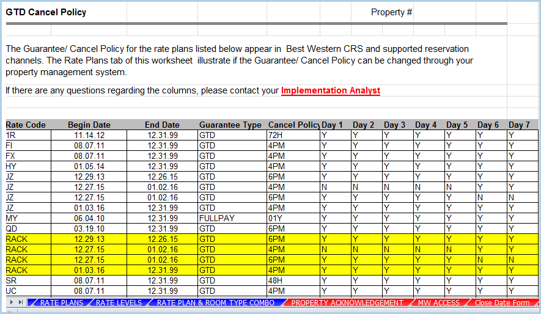Image resolution: width=541 pixels, height=314 pixels.
Task: Select the MW ACCESS sheet tab
Action: (x=438, y=303)
